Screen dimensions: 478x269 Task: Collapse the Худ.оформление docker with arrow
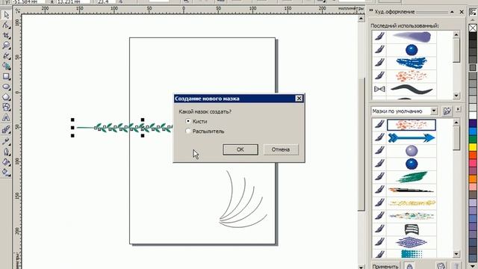click(452, 12)
